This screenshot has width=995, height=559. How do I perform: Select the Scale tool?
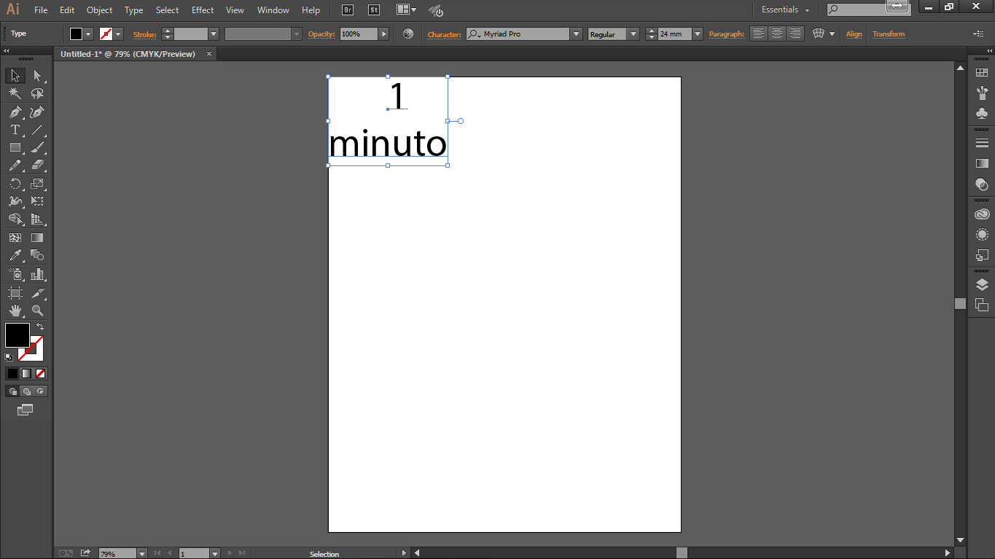point(38,184)
